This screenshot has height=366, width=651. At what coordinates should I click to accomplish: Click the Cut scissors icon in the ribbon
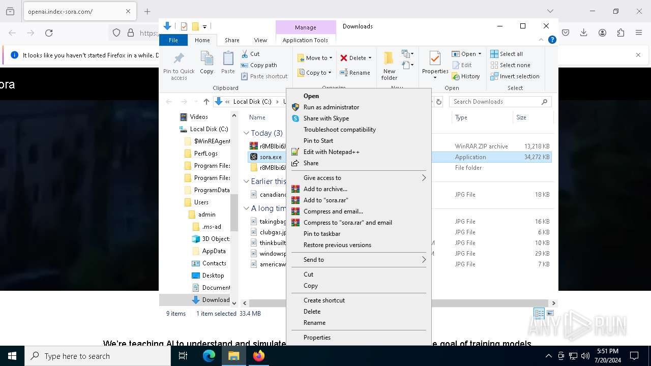click(x=245, y=54)
